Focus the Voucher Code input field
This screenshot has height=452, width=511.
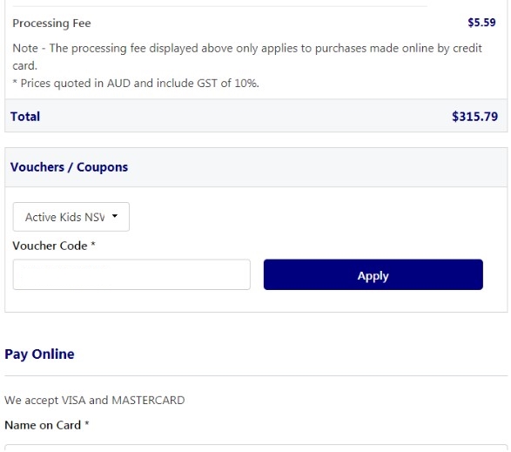[x=131, y=274]
